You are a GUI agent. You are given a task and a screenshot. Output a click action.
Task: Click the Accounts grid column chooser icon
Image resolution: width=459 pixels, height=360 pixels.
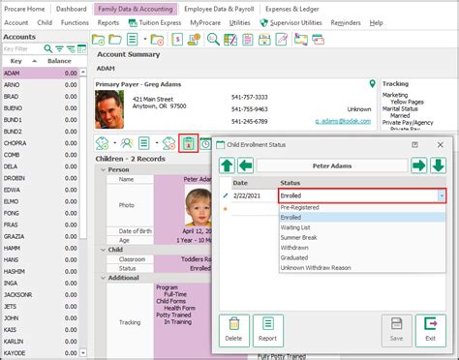[x=82, y=48]
